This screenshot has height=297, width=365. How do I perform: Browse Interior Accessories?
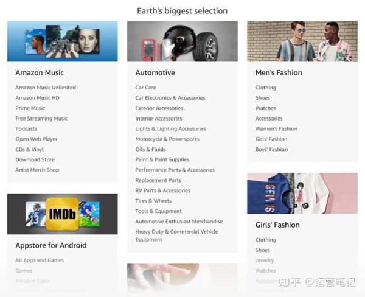tap(159, 118)
